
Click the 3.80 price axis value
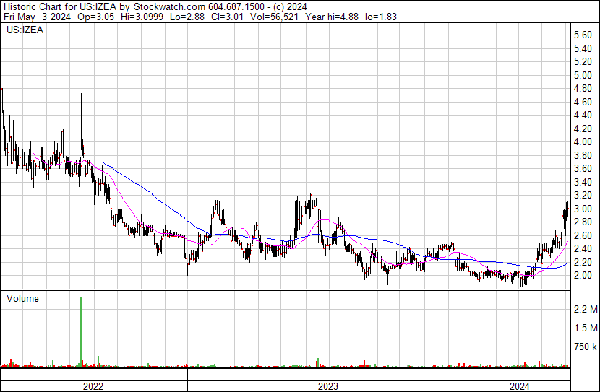583,155
